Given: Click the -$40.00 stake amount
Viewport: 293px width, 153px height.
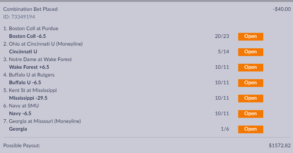Looking at the screenshot, I should [x=282, y=9].
